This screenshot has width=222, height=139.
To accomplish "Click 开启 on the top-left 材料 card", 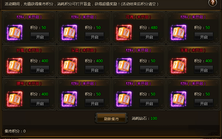I will [x=40, y=36].
